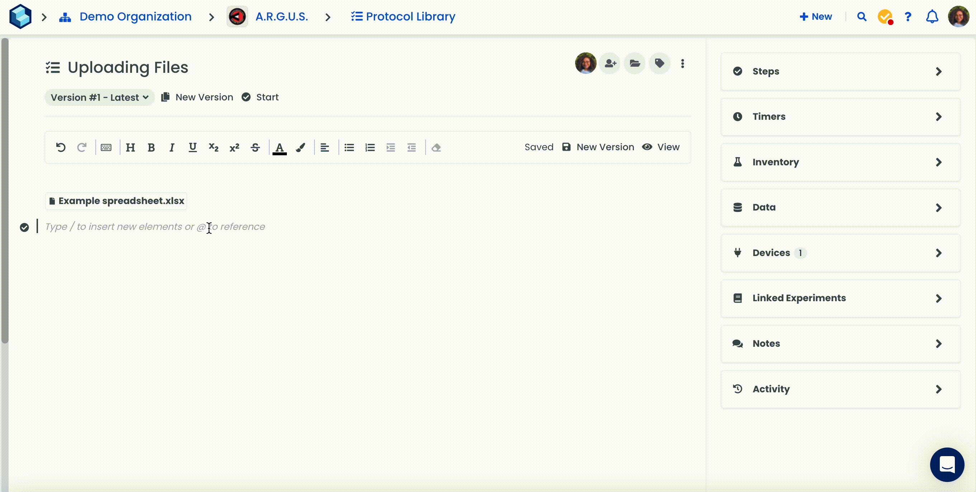The image size is (976, 492).
Task: Insert a numbered list
Action: coord(370,147)
